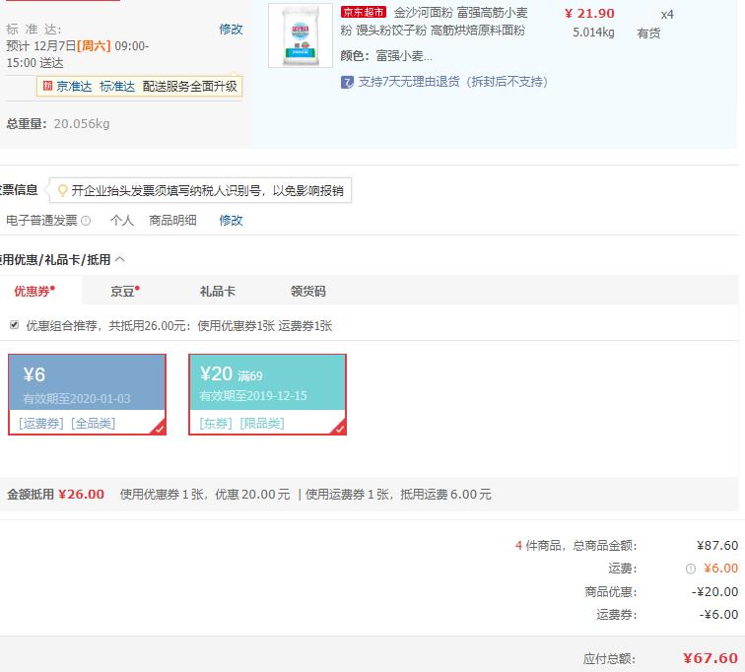745x672 pixels.
Task: Click the 有货 stock status text
Action: (648, 34)
